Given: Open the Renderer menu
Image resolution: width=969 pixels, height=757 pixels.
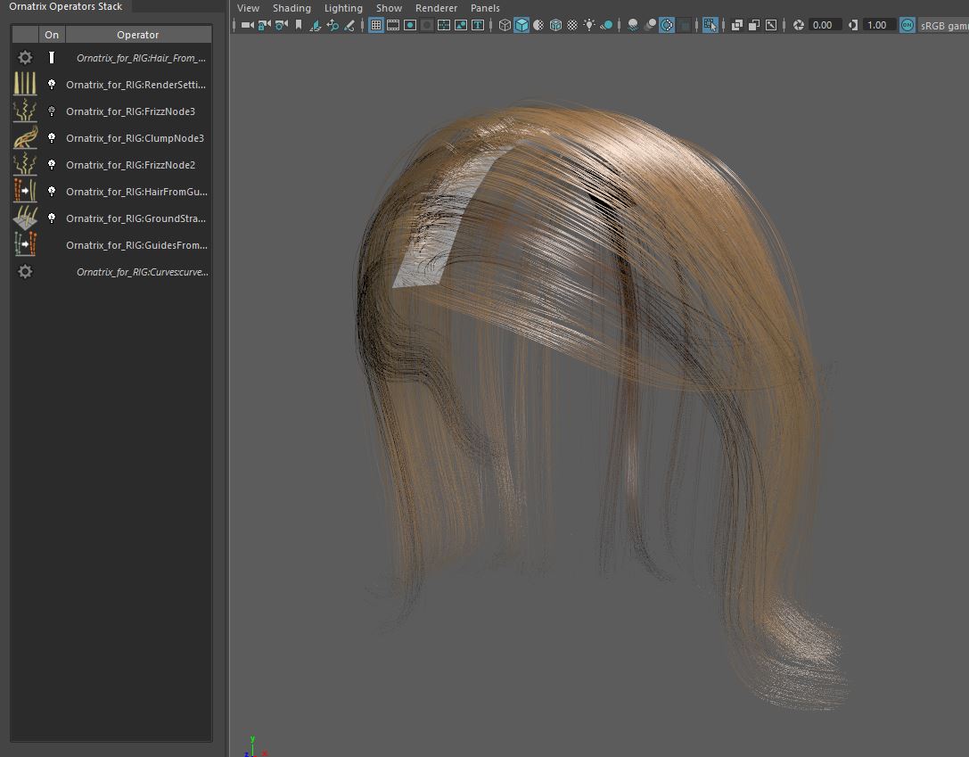Looking at the screenshot, I should (x=436, y=8).
